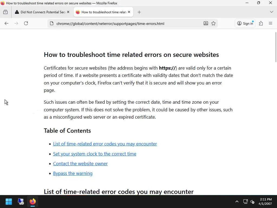This screenshot has width=277, height=208.
Task: Jump to 'Bypass the warning' section link
Action: (x=73, y=173)
